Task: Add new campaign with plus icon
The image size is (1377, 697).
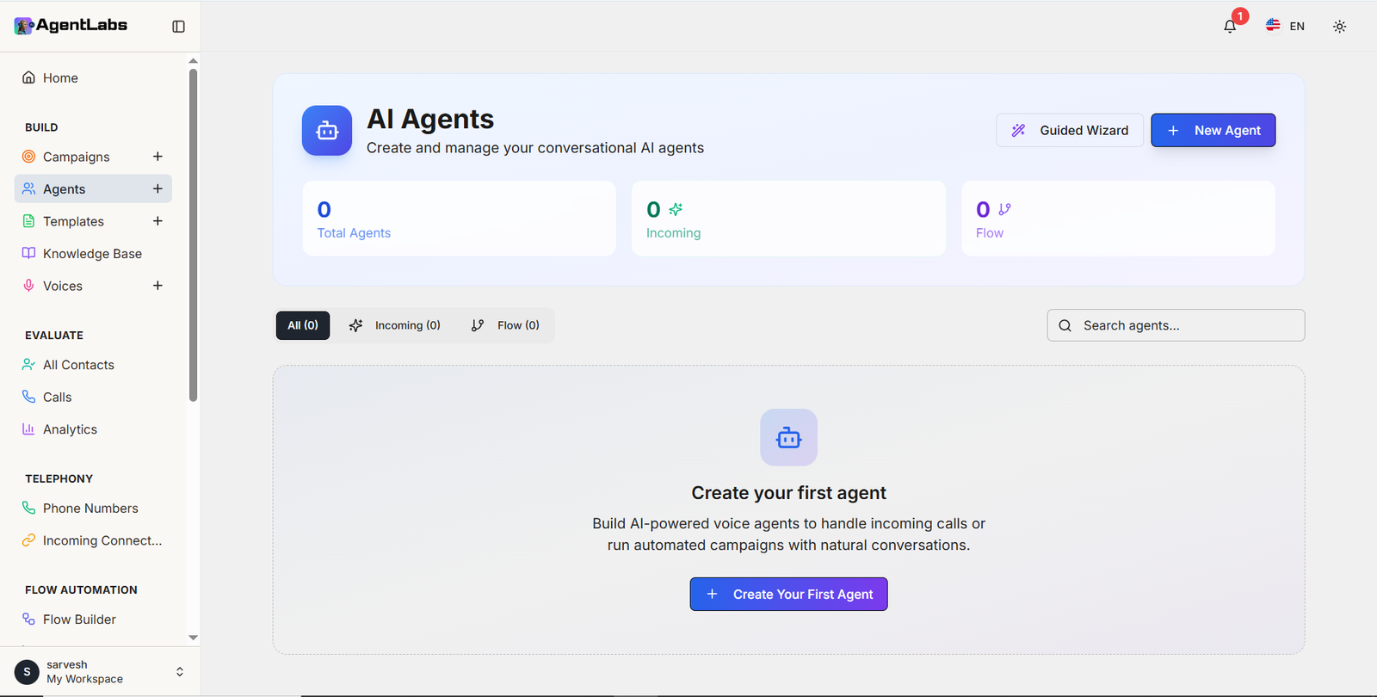Action: pyautogui.click(x=157, y=157)
